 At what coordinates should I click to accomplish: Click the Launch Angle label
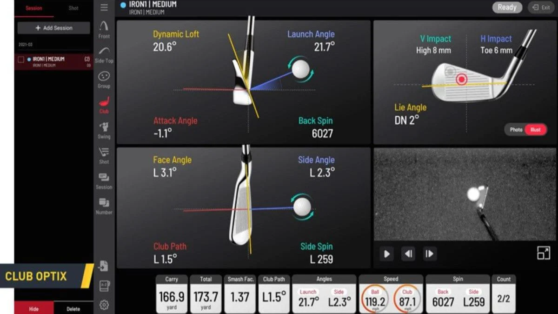(x=311, y=34)
